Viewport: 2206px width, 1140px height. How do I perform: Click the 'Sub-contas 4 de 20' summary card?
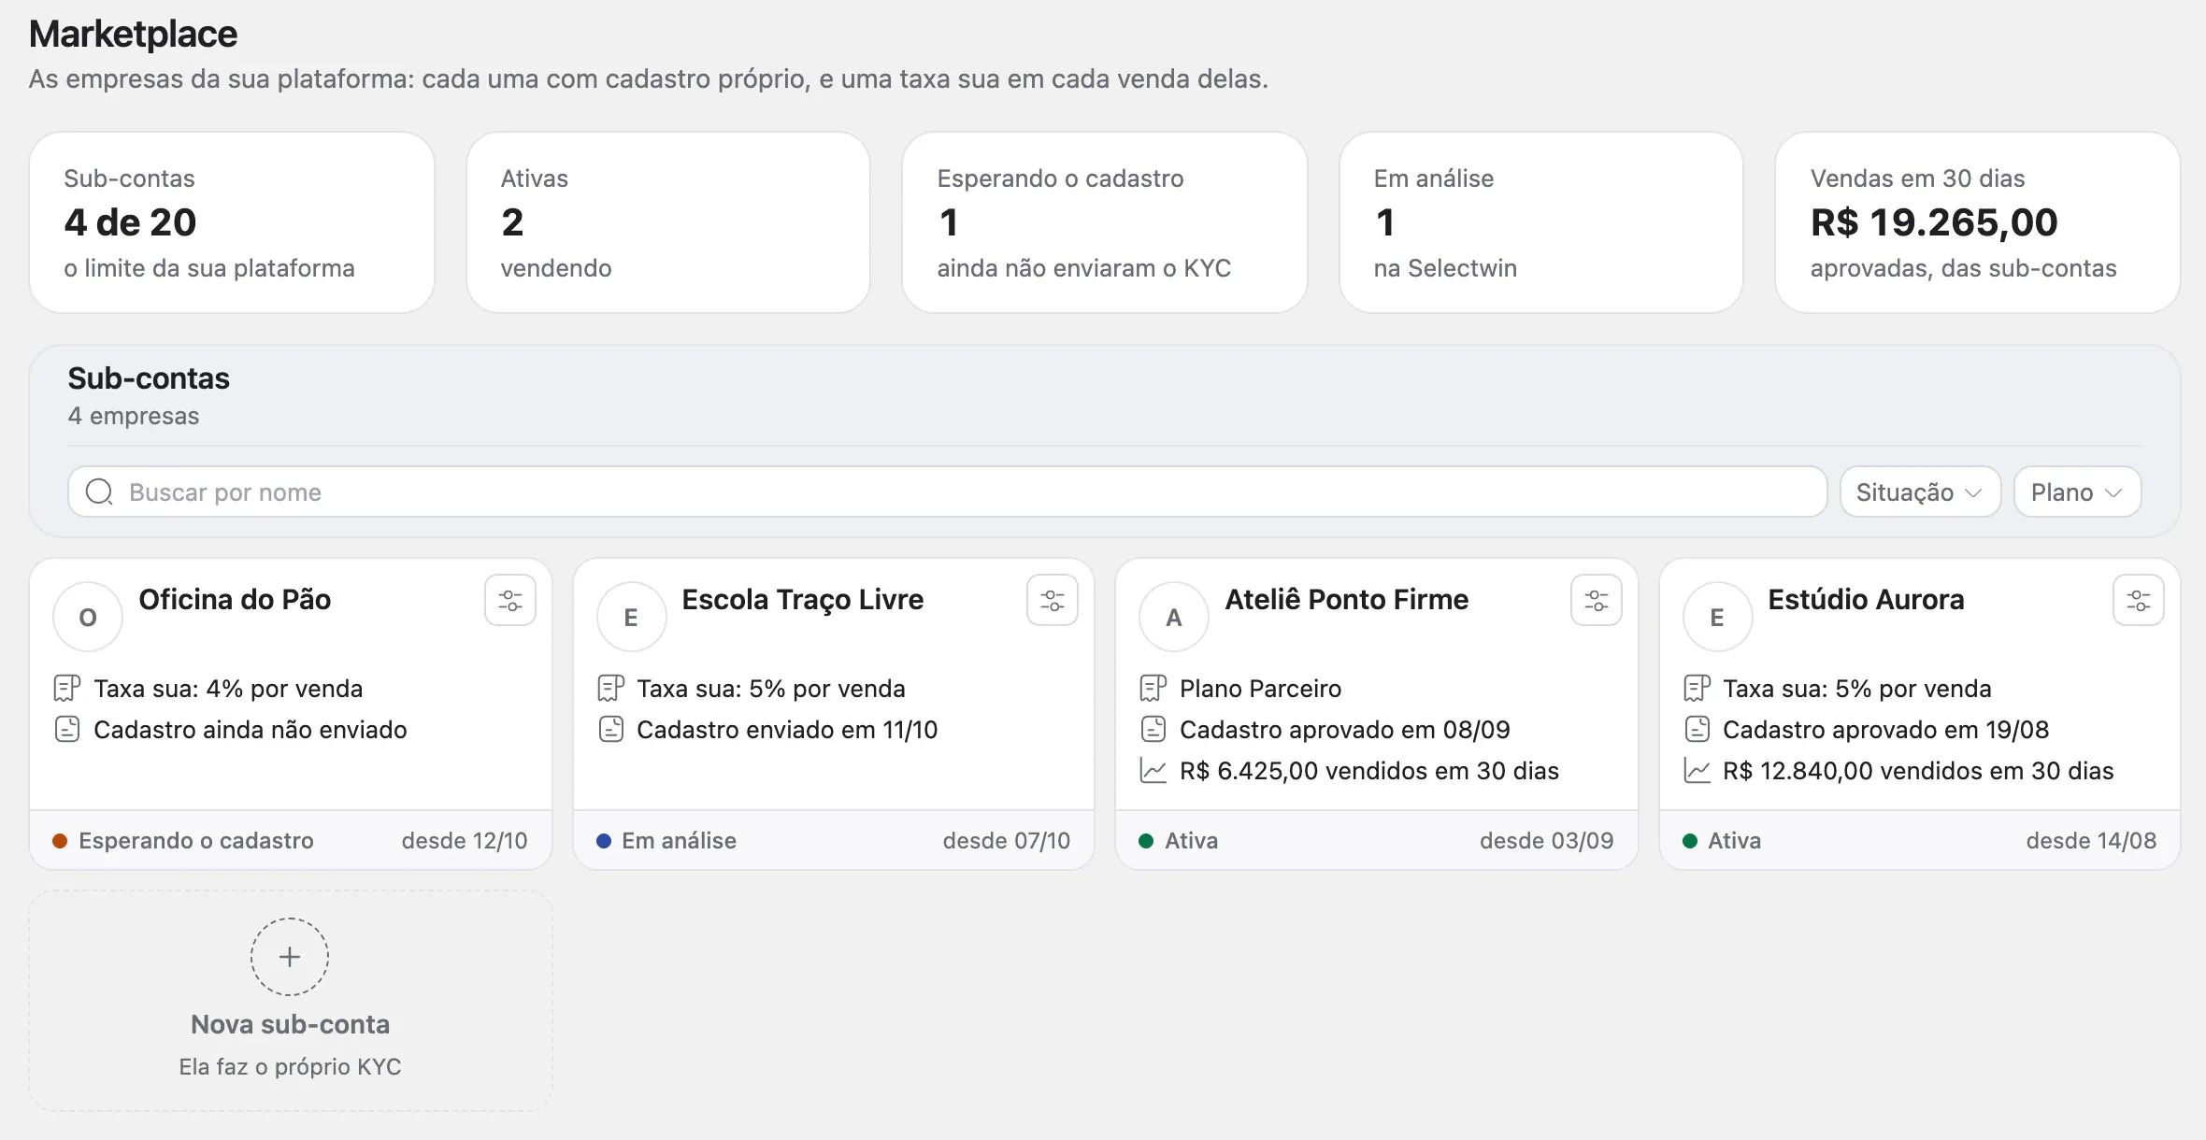[x=232, y=222]
